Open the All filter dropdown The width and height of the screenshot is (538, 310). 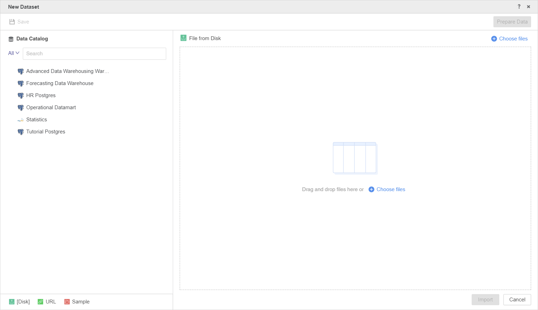[13, 53]
